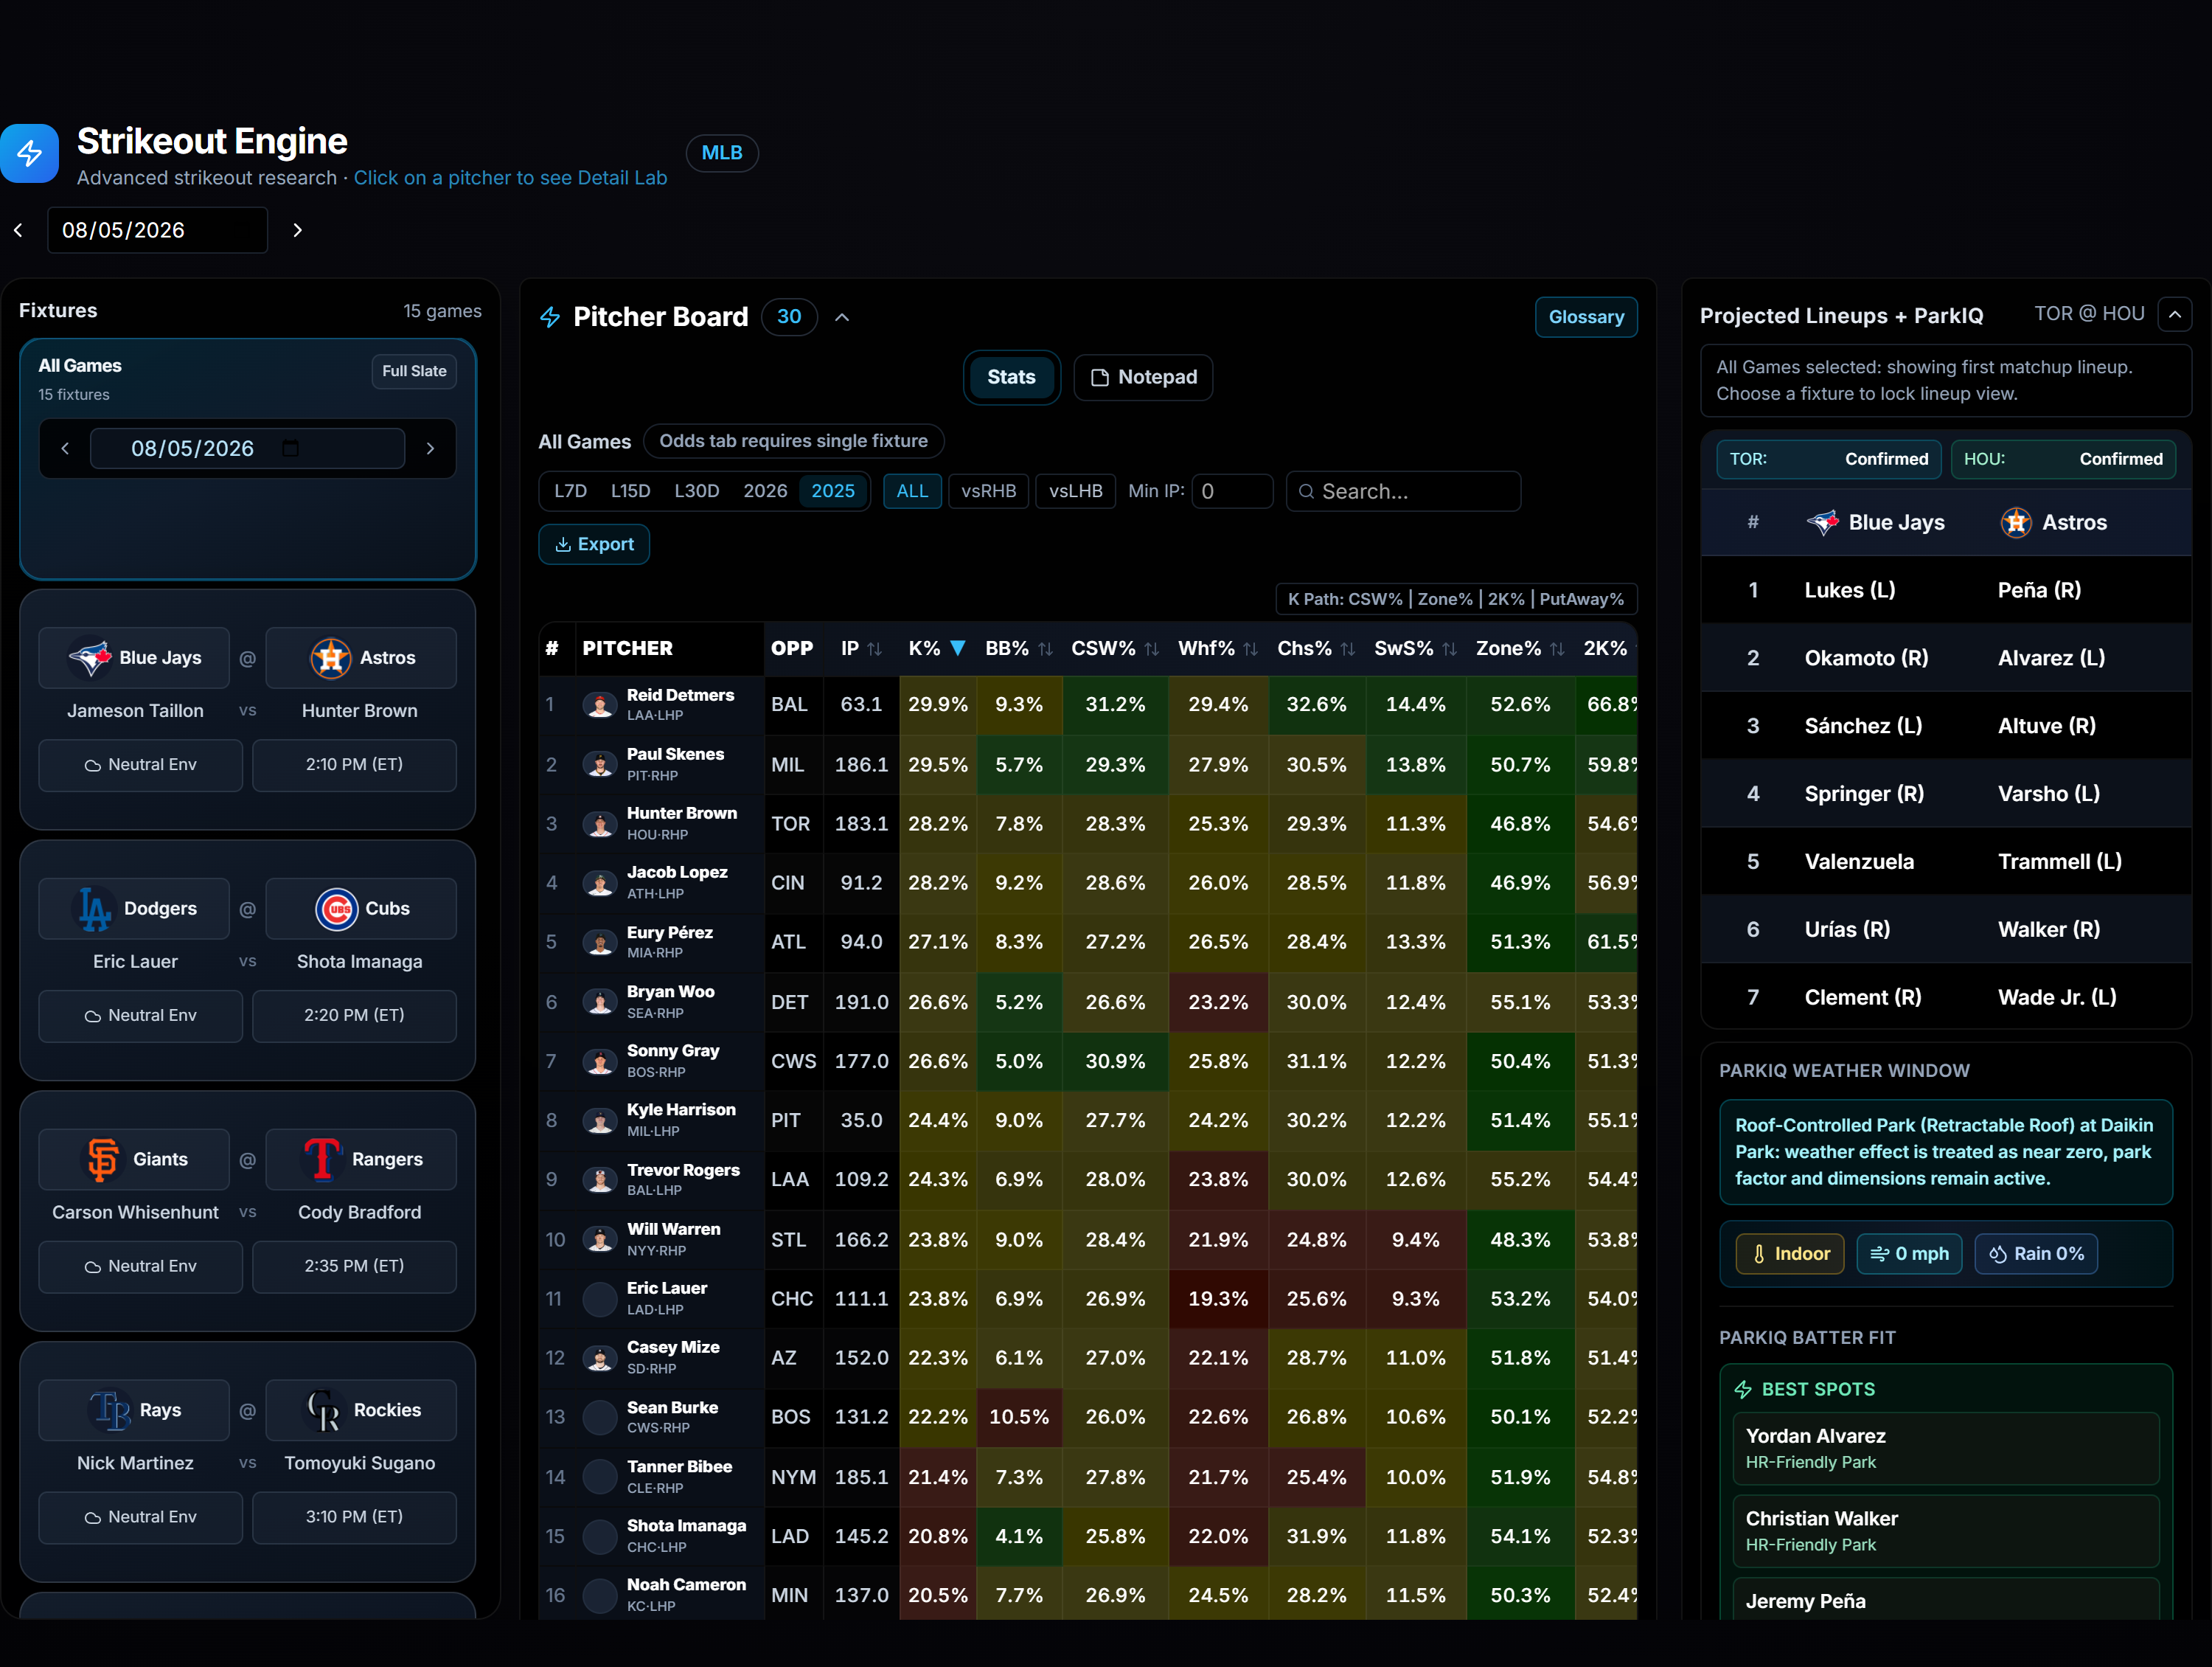Click the Dodgers logo in fixtures

point(95,909)
